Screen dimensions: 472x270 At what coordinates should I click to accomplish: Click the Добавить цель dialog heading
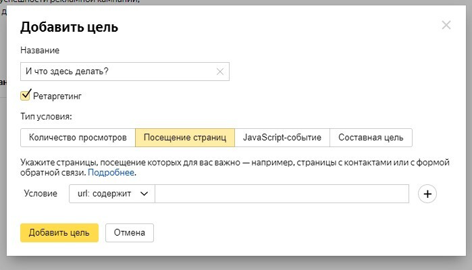(70, 28)
